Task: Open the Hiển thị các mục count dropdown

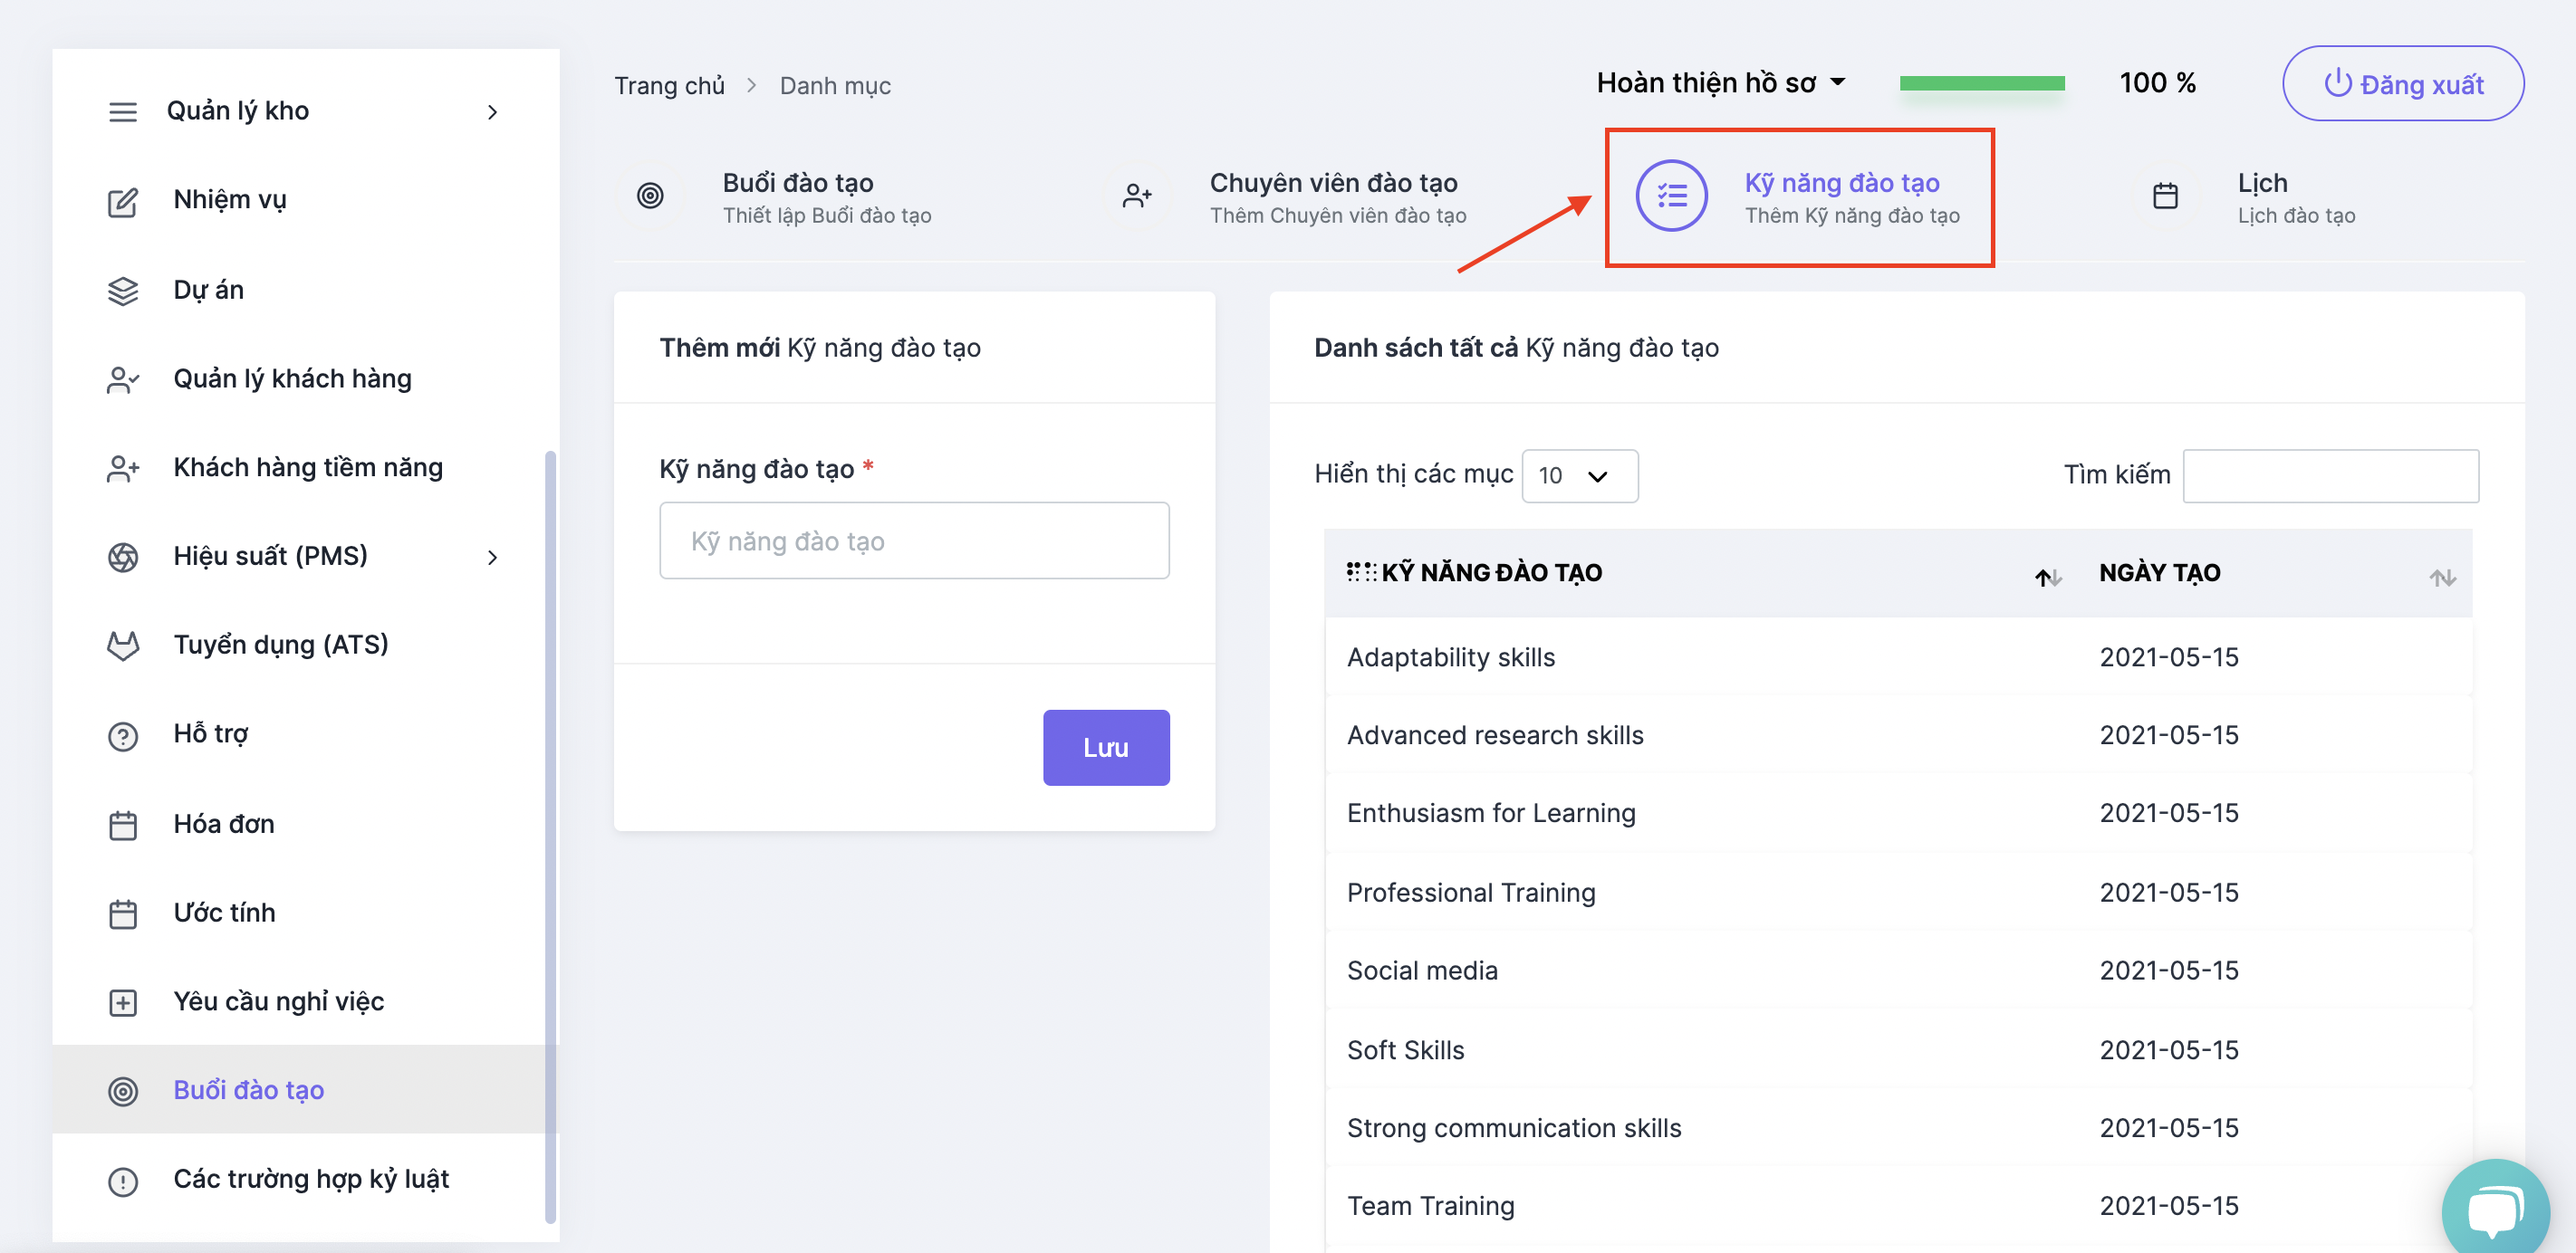Action: click(1579, 475)
